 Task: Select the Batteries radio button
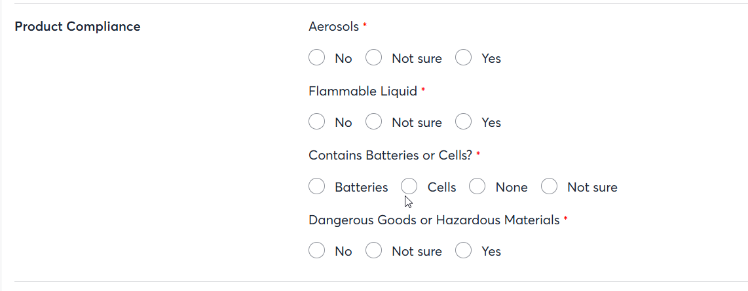pyautogui.click(x=317, y=187)
